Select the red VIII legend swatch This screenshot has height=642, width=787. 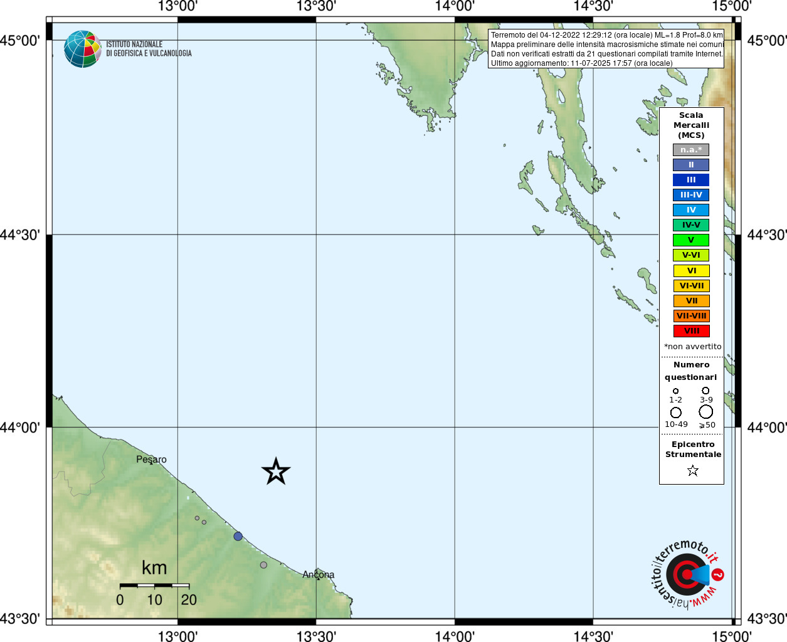691,331
